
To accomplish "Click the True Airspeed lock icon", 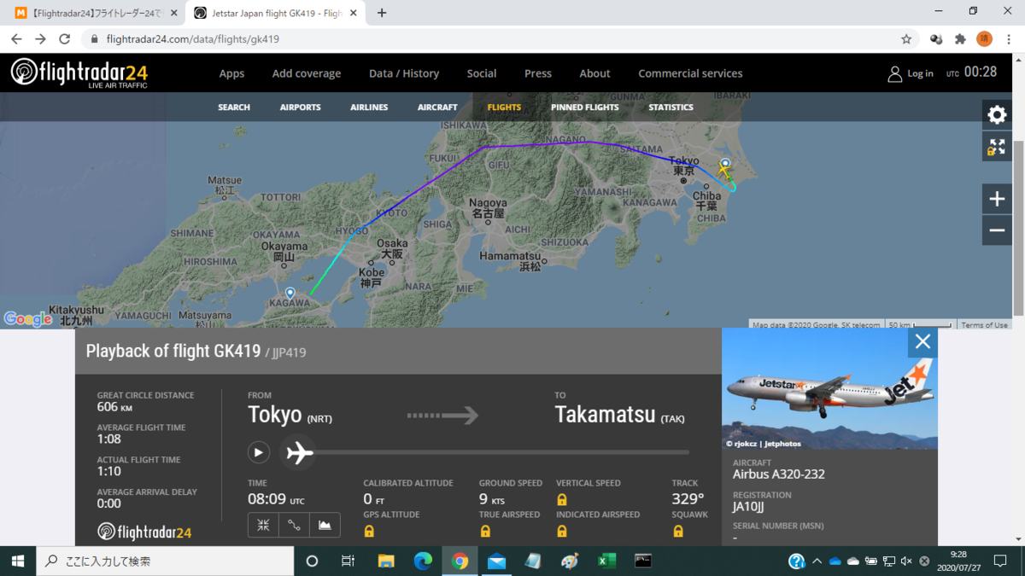I will [485, 531].
